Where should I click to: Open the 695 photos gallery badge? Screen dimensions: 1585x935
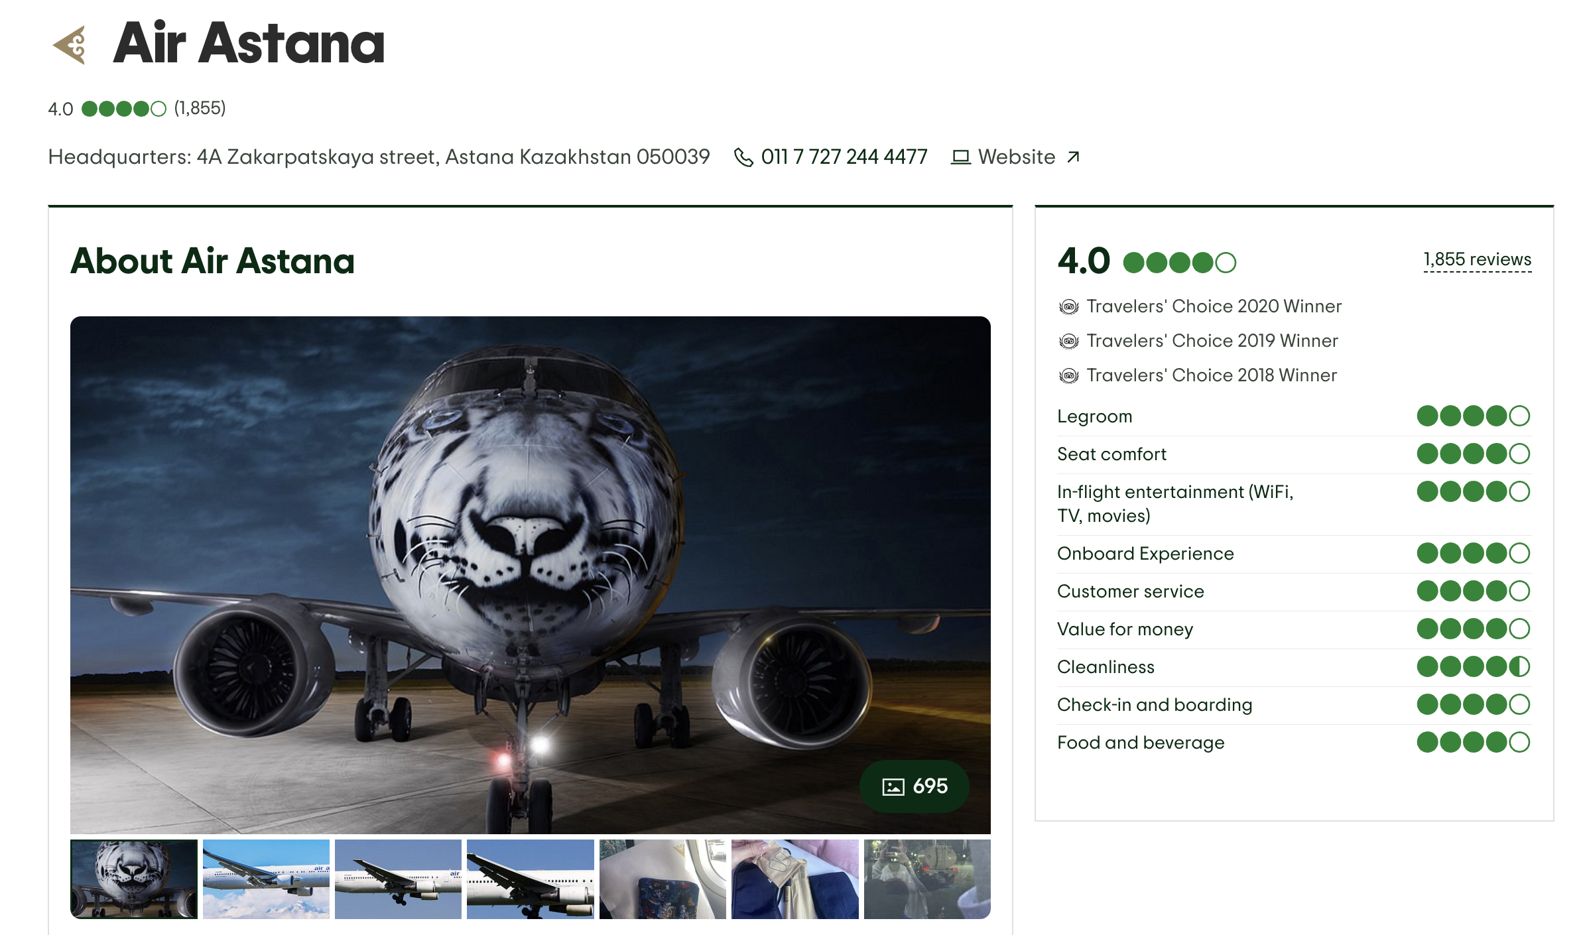click(x=915, y=786)
